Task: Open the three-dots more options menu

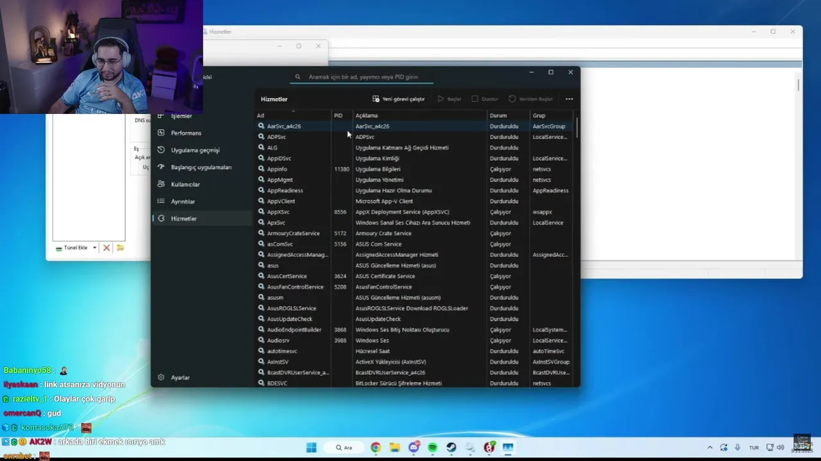Action: [x=569, y=99]
